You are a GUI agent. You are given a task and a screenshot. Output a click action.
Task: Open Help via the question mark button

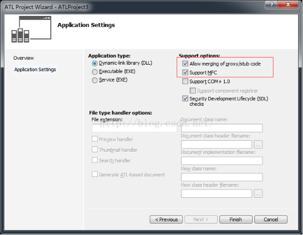point(271,4)
